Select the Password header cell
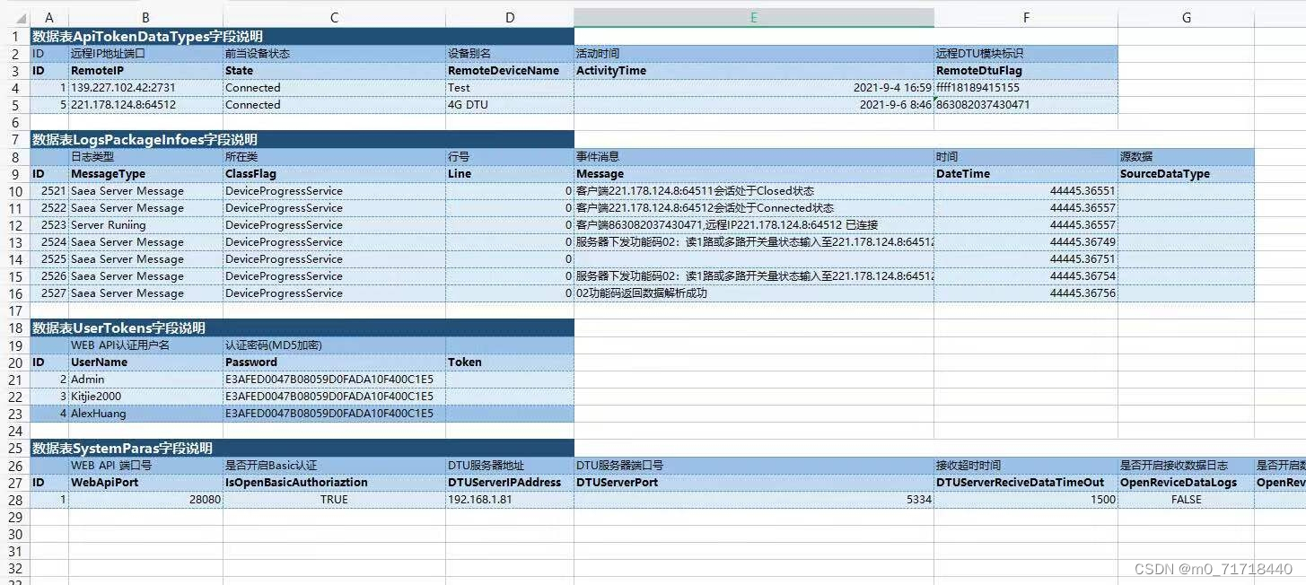The width and height of the screenshot is (1306, 585). pyautogui.click(x=334, y=362)
